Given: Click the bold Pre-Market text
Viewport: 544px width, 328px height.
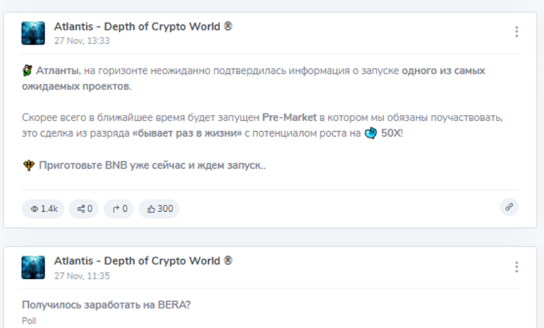Looking at the screenshot, I should point(290,117).
